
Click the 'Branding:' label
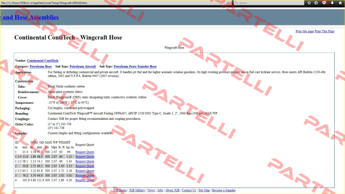click(22, 113)
